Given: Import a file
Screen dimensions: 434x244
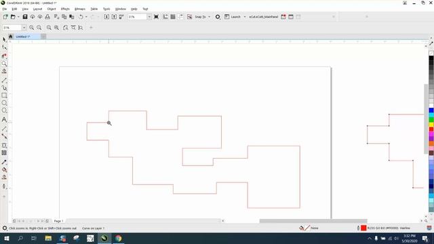Looking at the screenshot, I should tap(106, 17).
